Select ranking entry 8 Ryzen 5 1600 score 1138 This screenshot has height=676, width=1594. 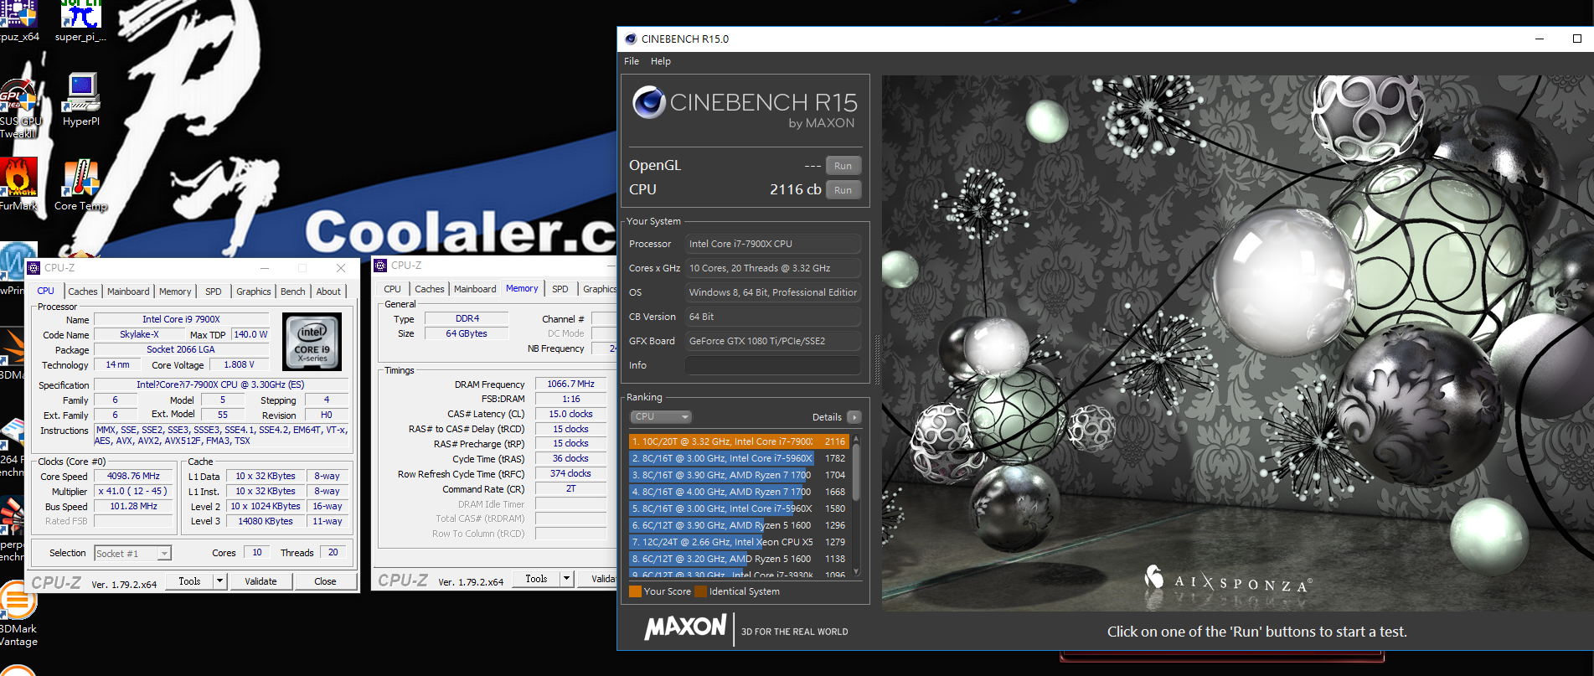[739, 559]
